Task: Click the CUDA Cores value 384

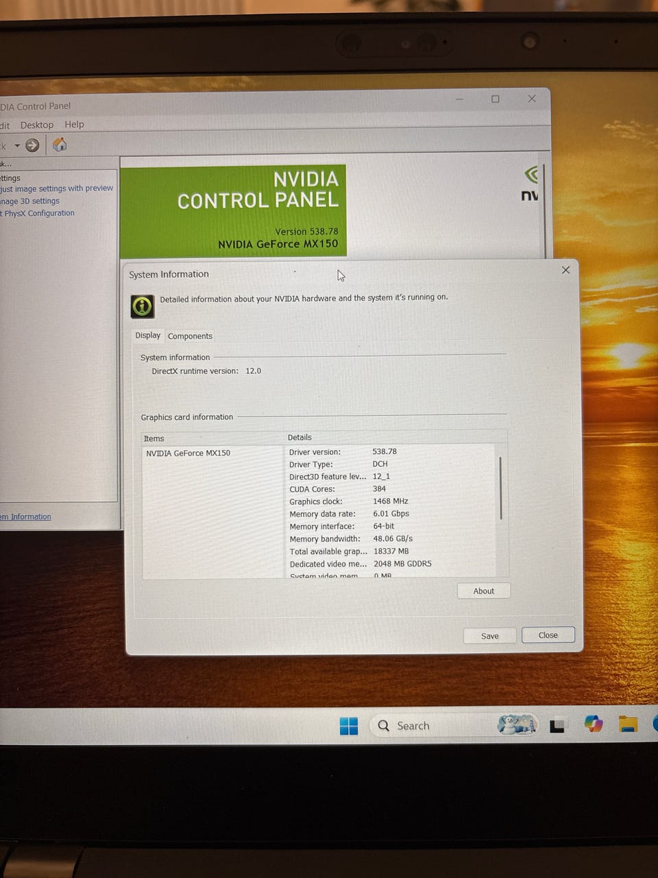Action: click(x=379, y=489)
